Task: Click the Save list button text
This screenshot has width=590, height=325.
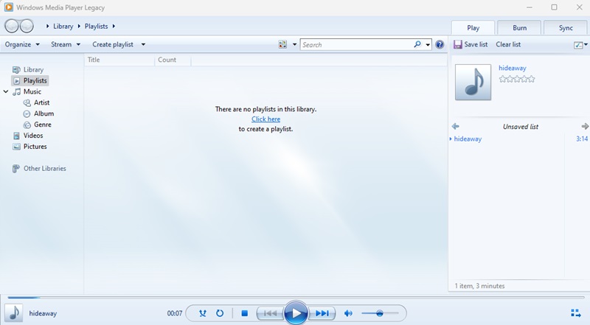Action: coord(476,44)
